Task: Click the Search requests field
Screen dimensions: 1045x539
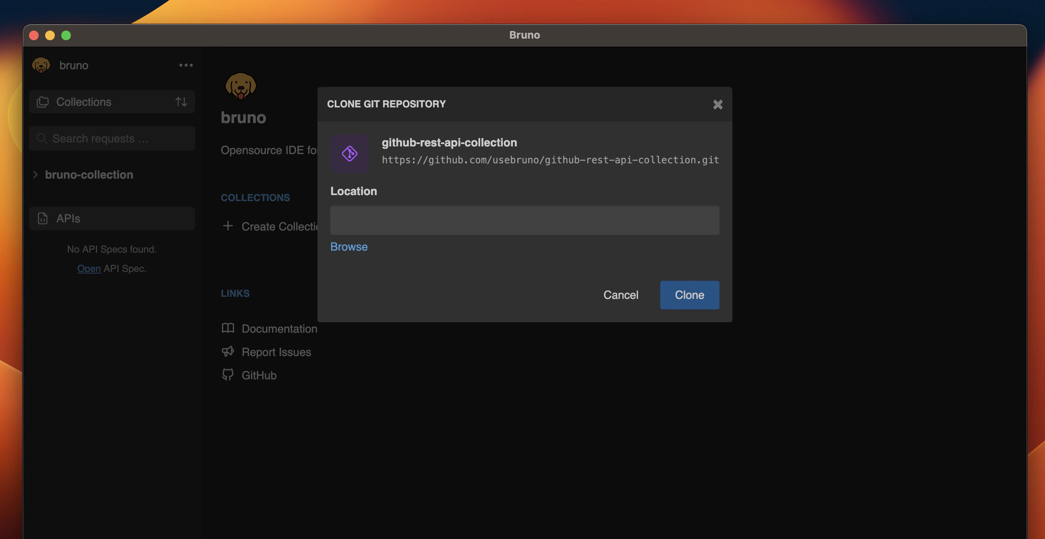Action: 118,138
